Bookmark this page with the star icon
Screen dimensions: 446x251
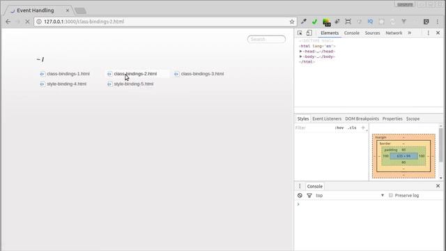pyautogui.click(x=292, y=22)
